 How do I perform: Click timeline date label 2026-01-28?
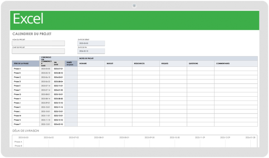click(x=250, y=137)
